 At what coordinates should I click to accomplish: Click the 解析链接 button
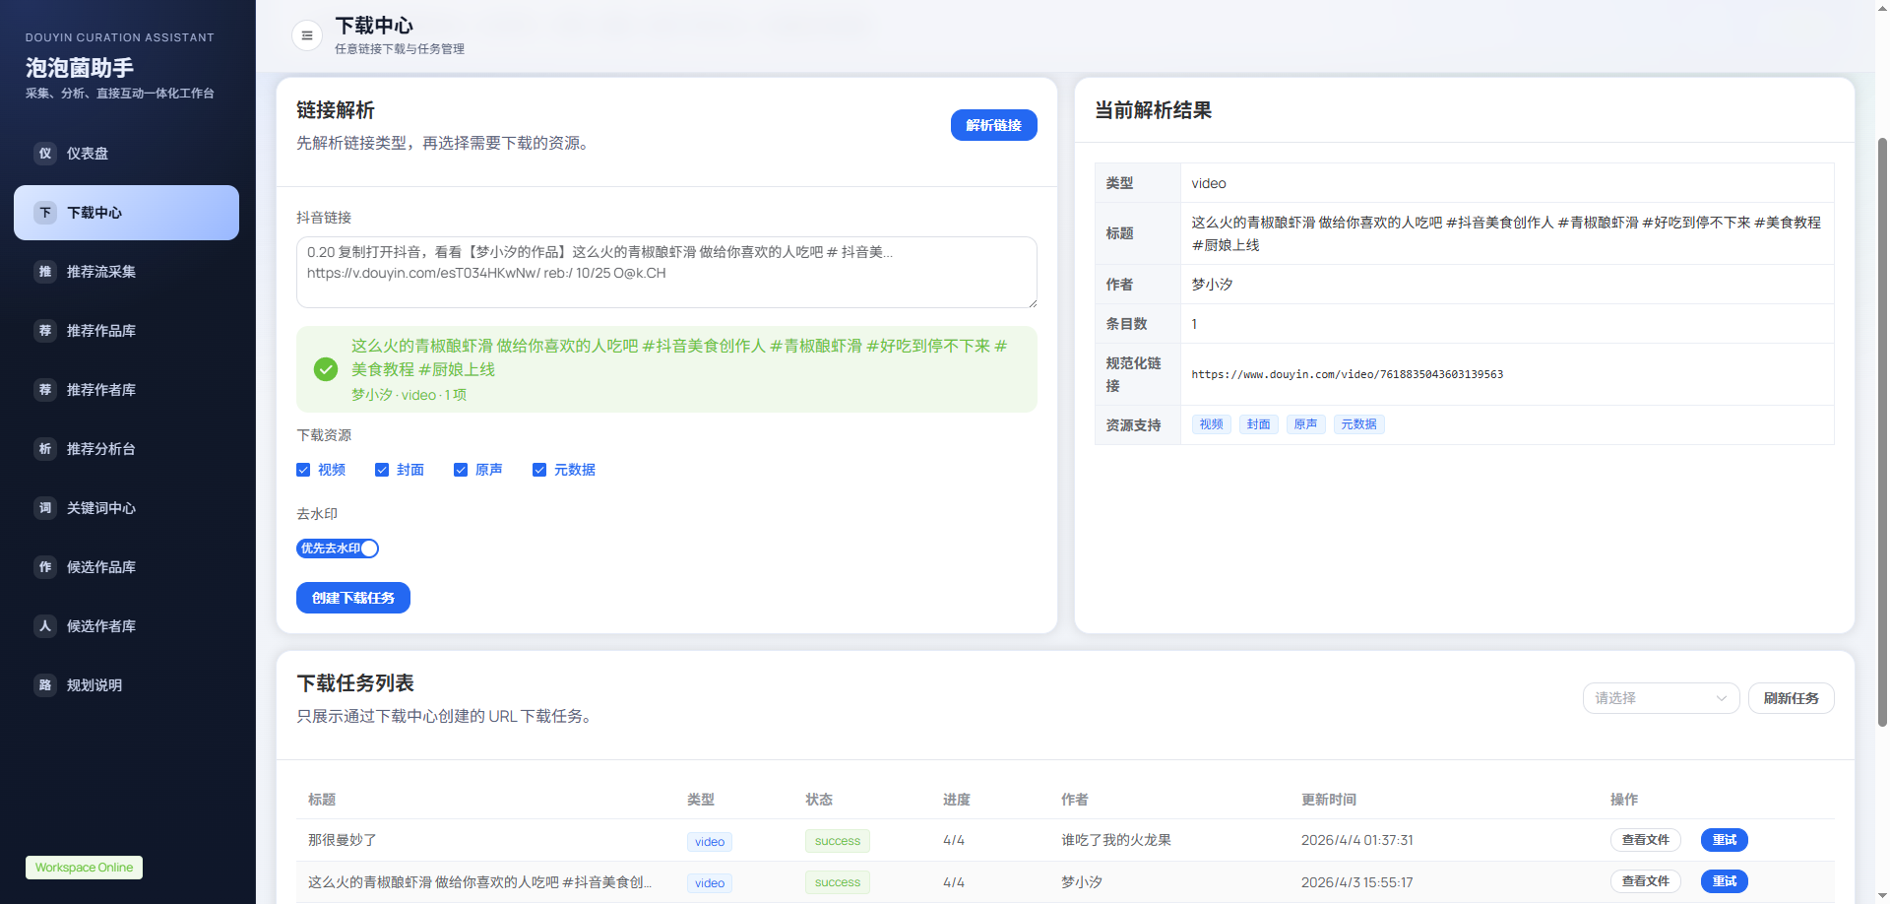(993, 125)
